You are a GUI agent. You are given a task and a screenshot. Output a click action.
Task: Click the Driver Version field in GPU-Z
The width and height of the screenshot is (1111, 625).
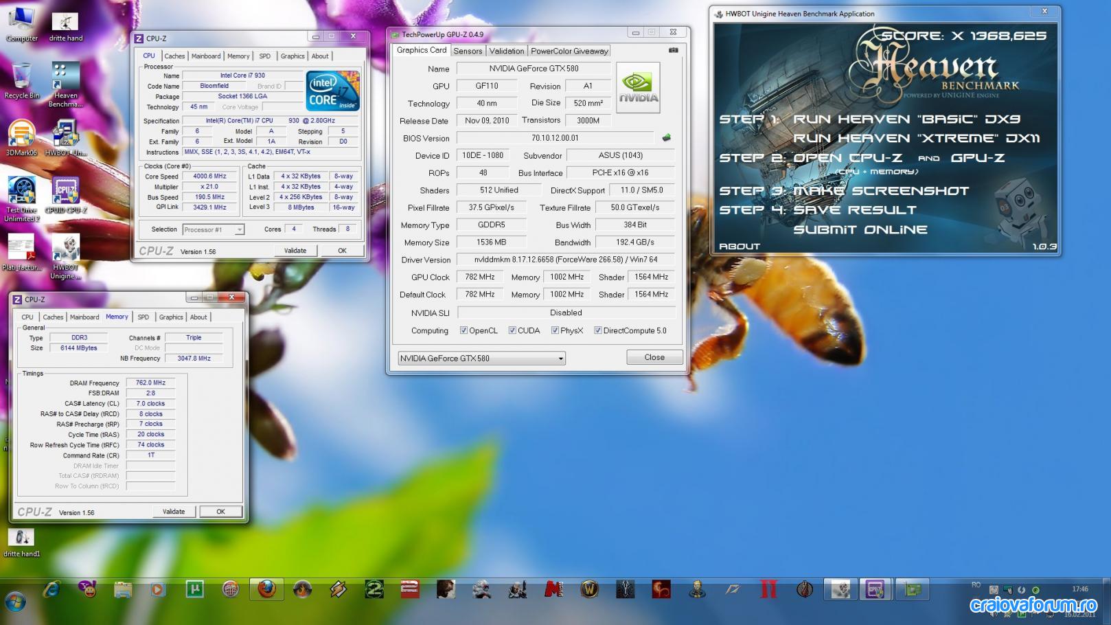tap(566, 260)
